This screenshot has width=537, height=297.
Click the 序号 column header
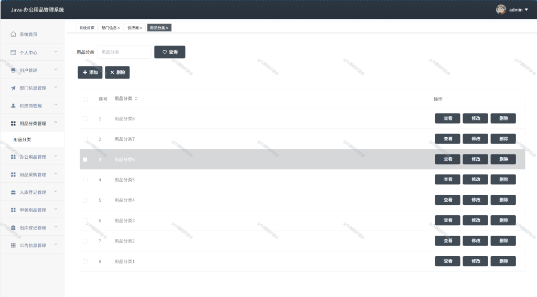click(x=103, y=99)
